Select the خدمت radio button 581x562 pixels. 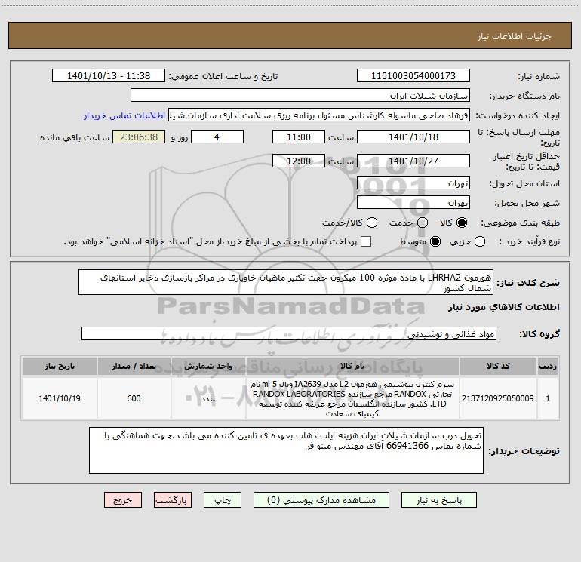(x=423, y=223)
